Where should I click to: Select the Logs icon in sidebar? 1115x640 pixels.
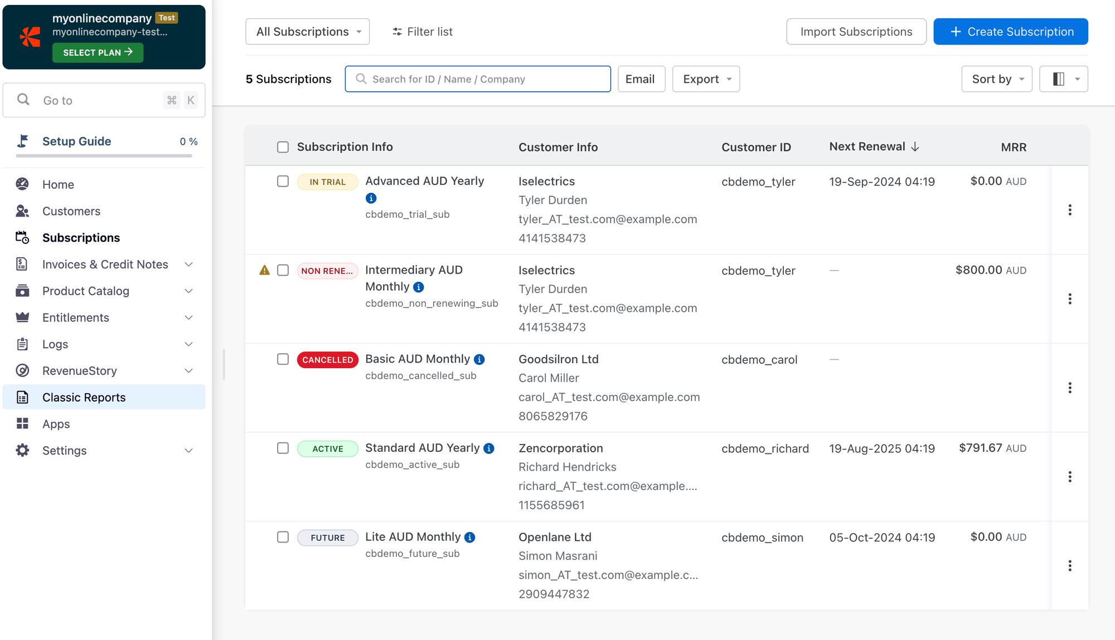point(22,344)
